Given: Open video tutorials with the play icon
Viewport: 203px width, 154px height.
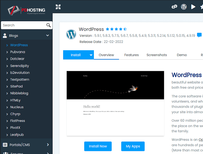Looking at the screenshot, I should pos(193,7).
